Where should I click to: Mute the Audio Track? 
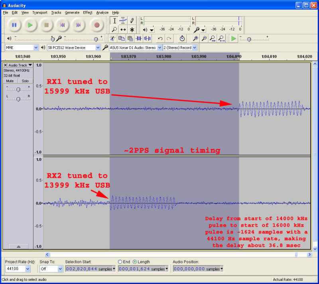pyautogui.click(x=10, y=81)
